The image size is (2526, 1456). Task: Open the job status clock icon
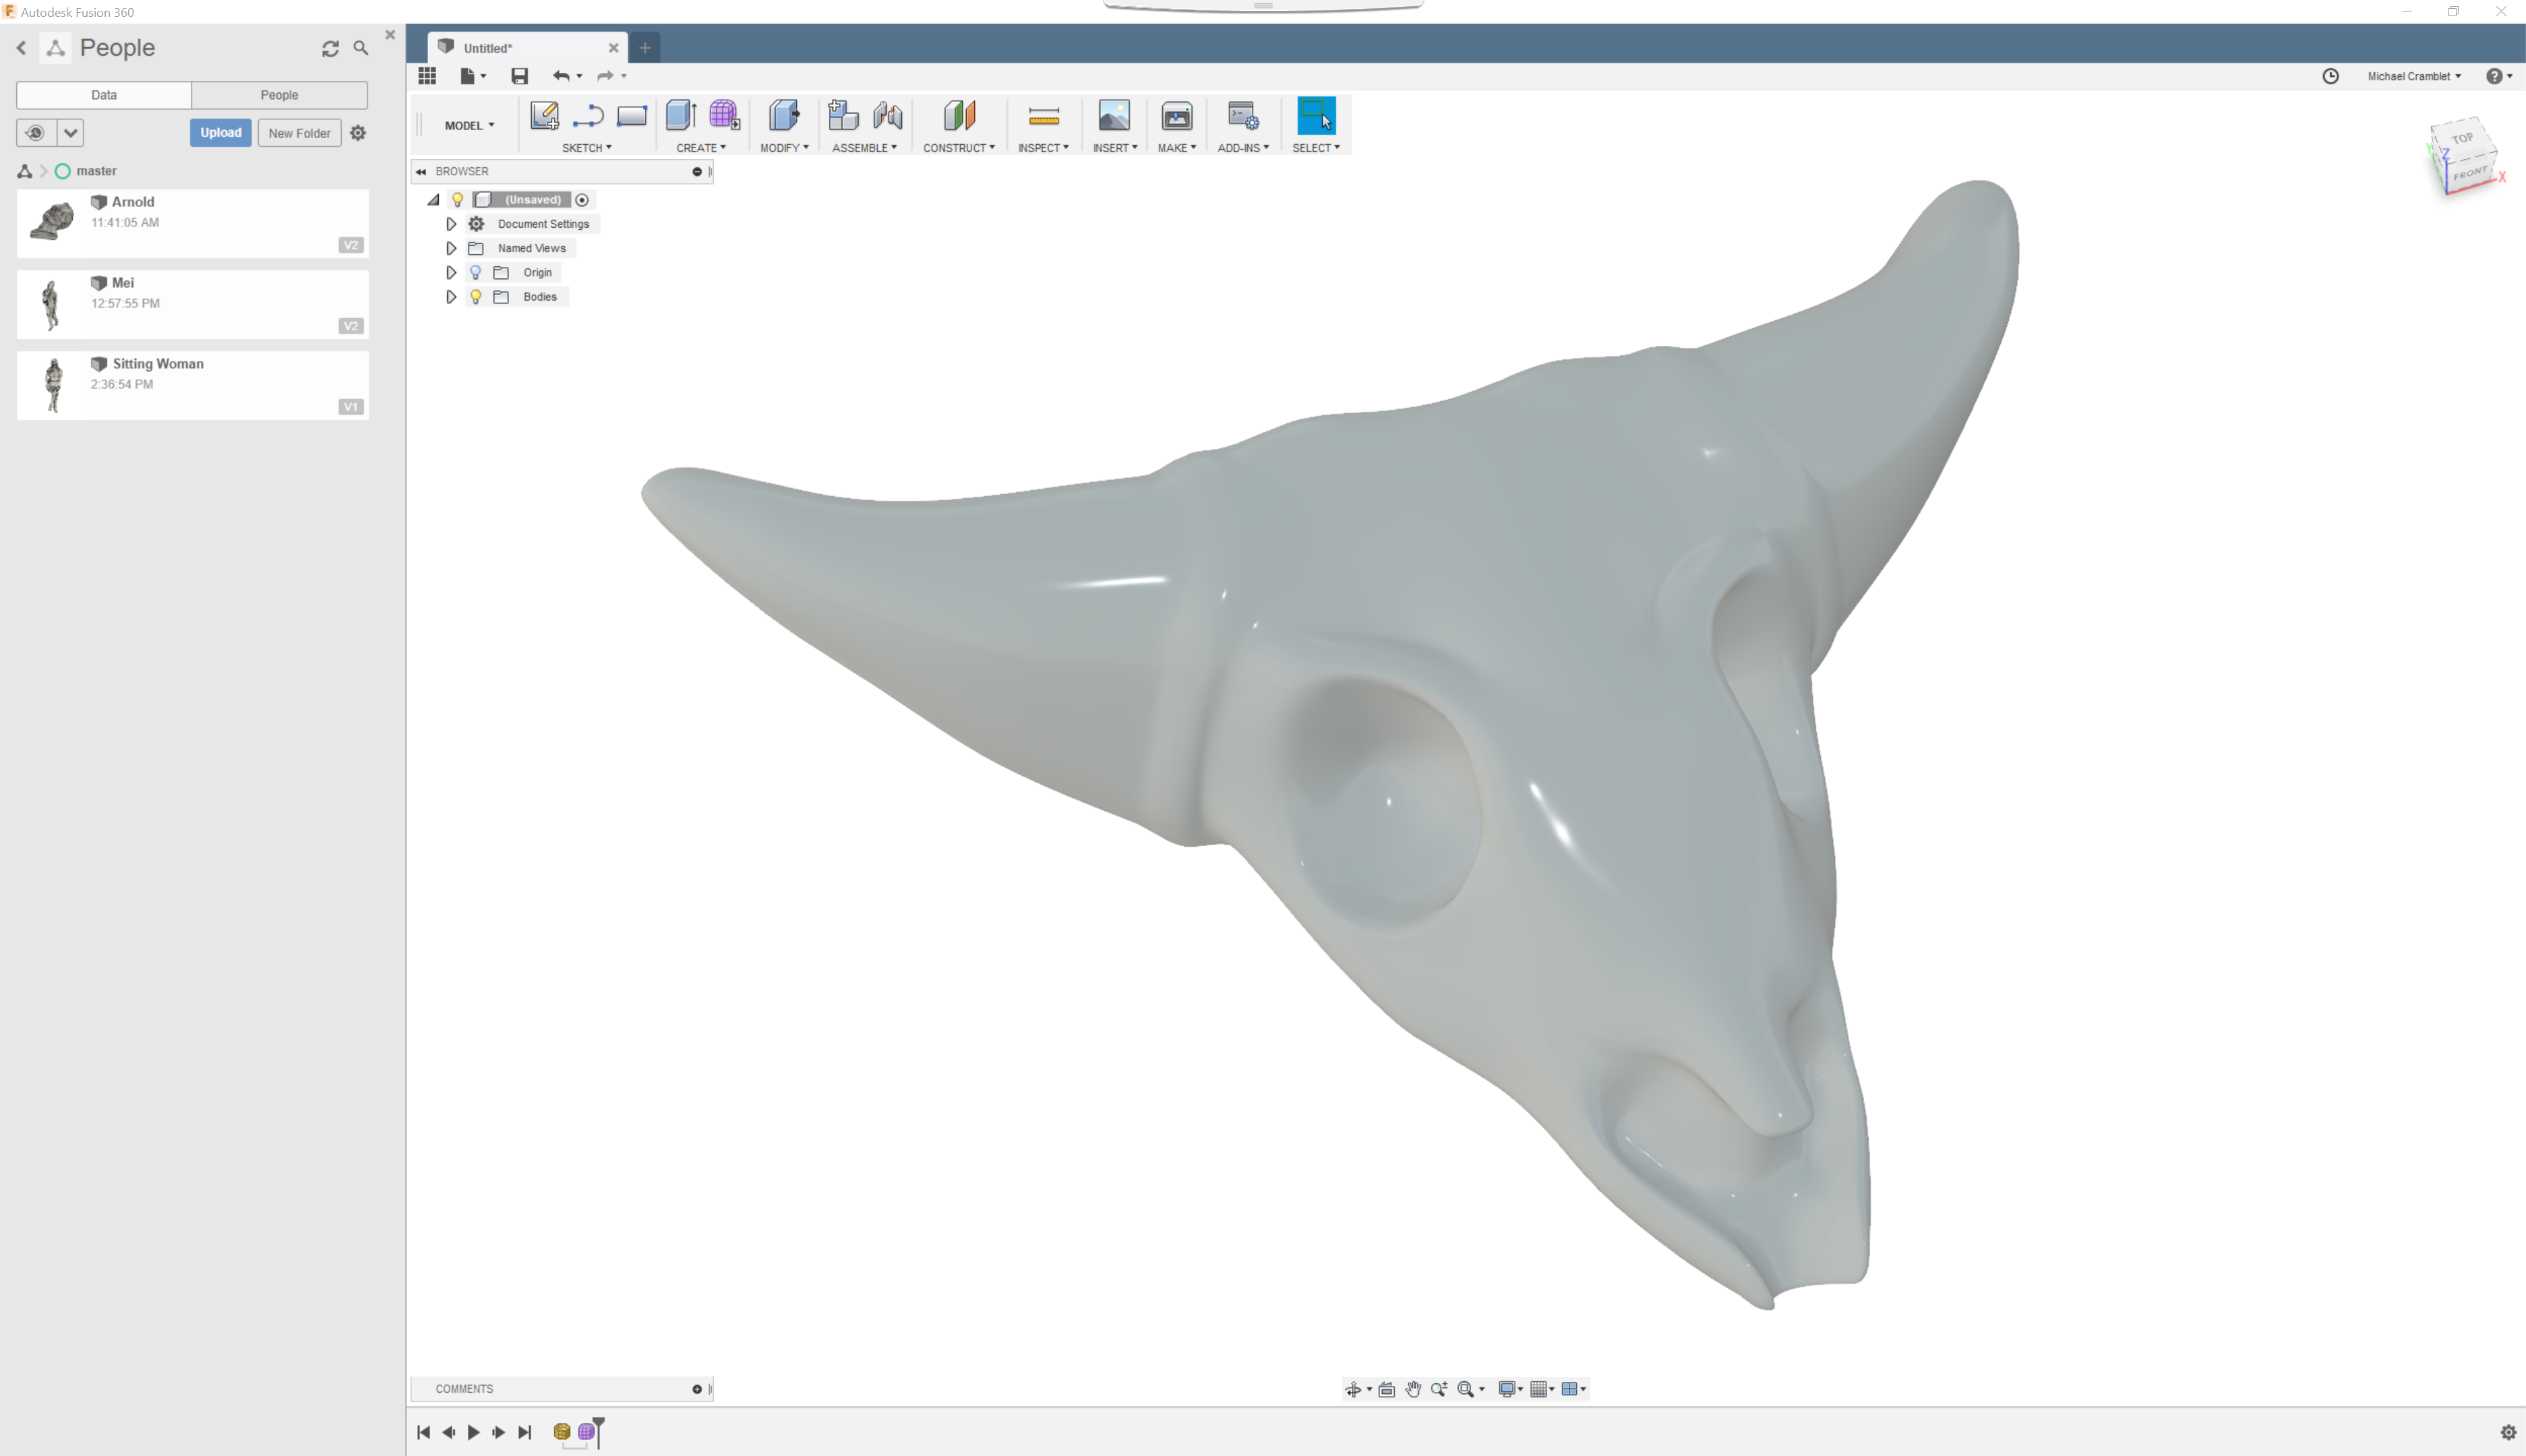point(2330,76)
